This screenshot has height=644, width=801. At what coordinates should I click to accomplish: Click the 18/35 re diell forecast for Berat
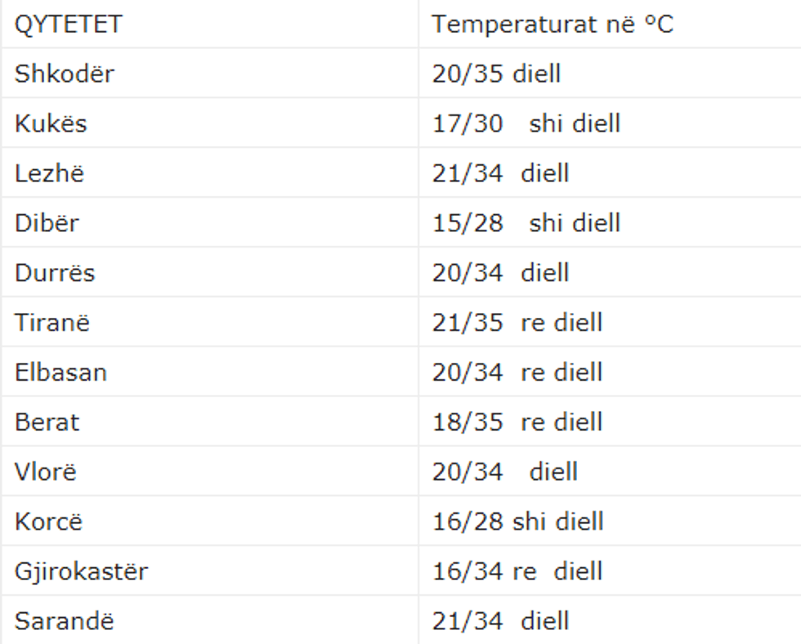[x=517, y=423]
